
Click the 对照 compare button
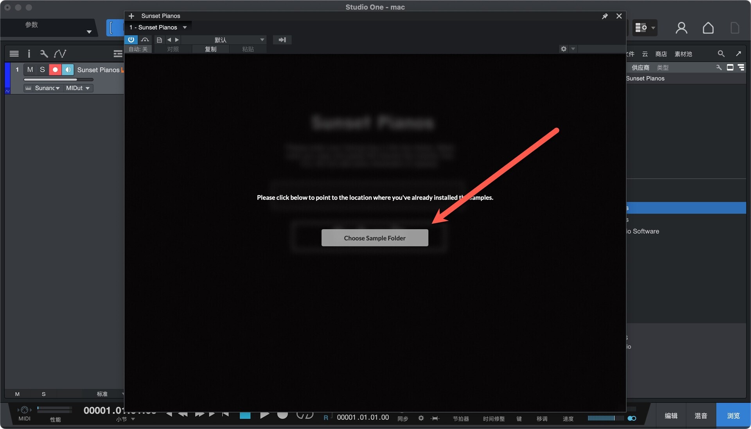[173, 49]
